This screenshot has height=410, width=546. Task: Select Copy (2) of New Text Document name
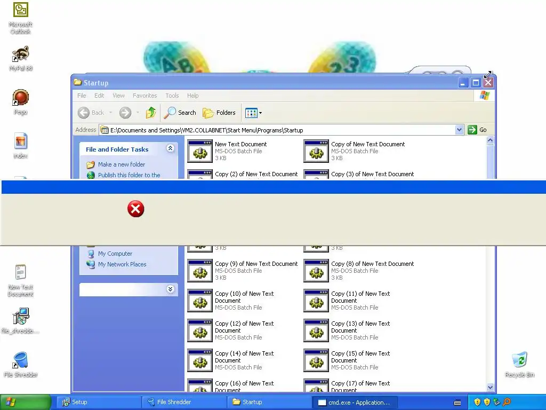pyautogui.click(x=256, y=174)
